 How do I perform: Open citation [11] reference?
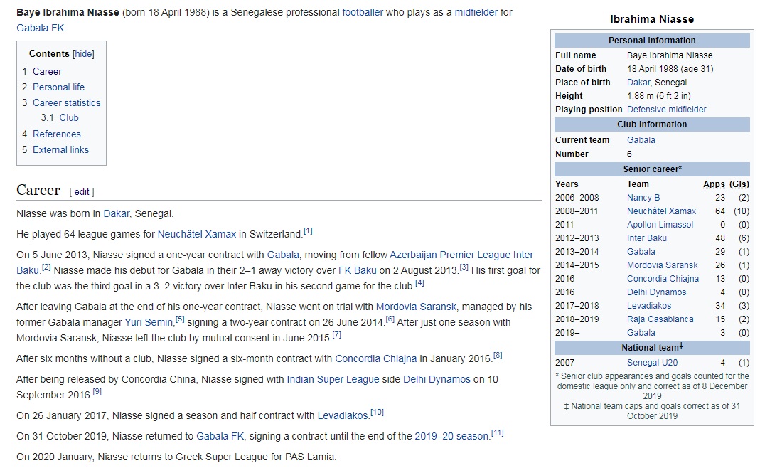497,432
